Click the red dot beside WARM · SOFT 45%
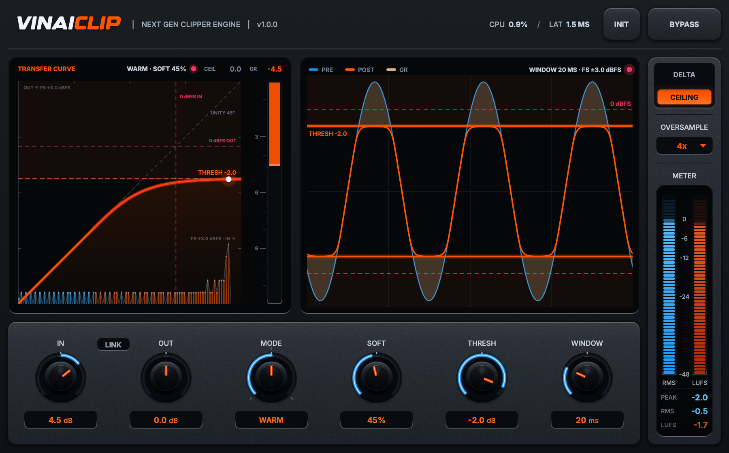The height and width of the screenshot is (453, 729). [x=194, y=69]
